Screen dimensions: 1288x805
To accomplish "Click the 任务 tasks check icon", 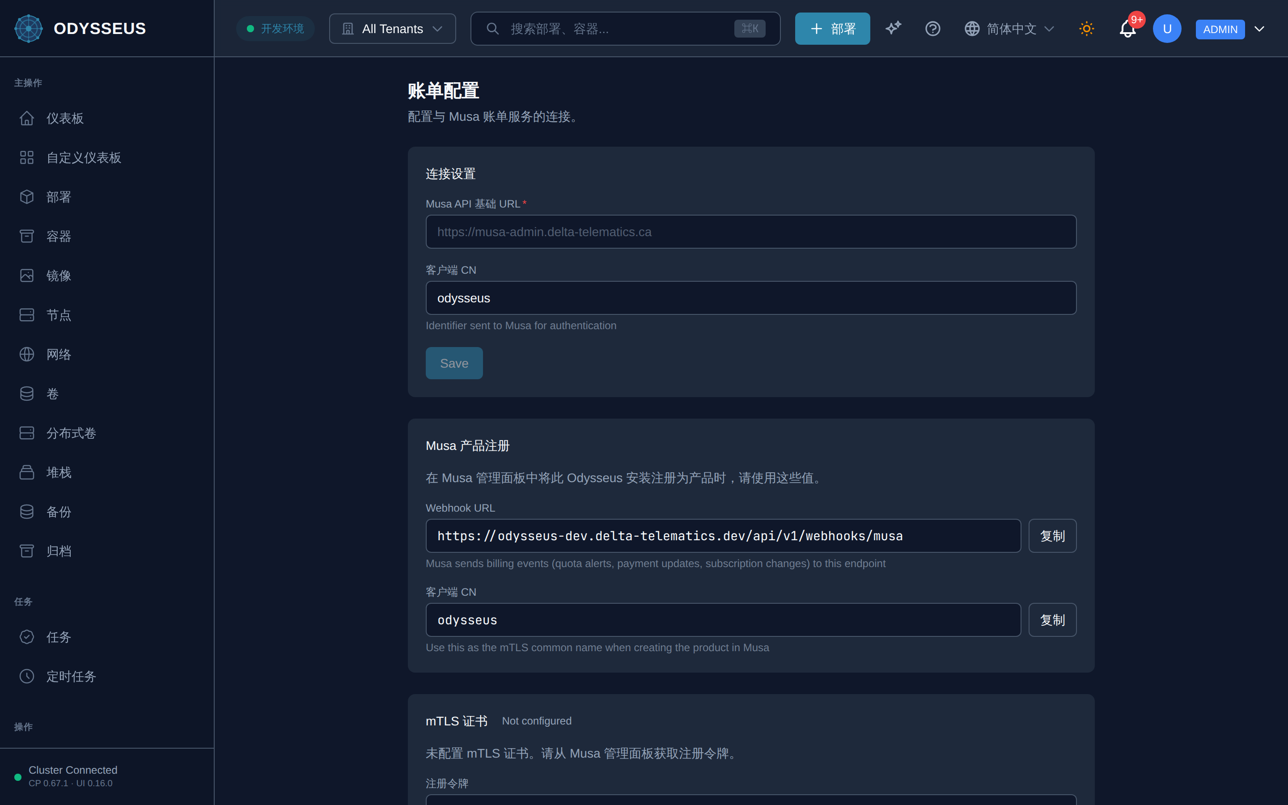I will [27, 637].
